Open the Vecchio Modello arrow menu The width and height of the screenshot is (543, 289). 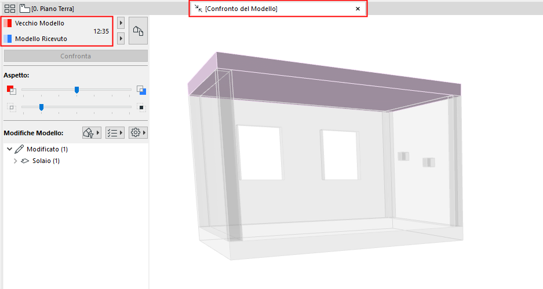(121, 23)
